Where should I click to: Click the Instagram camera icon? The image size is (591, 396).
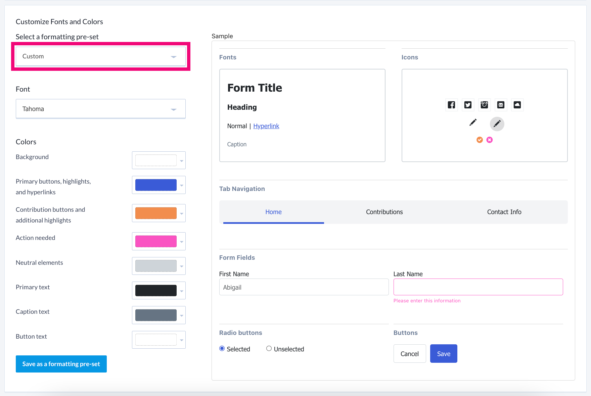[484, 105]
